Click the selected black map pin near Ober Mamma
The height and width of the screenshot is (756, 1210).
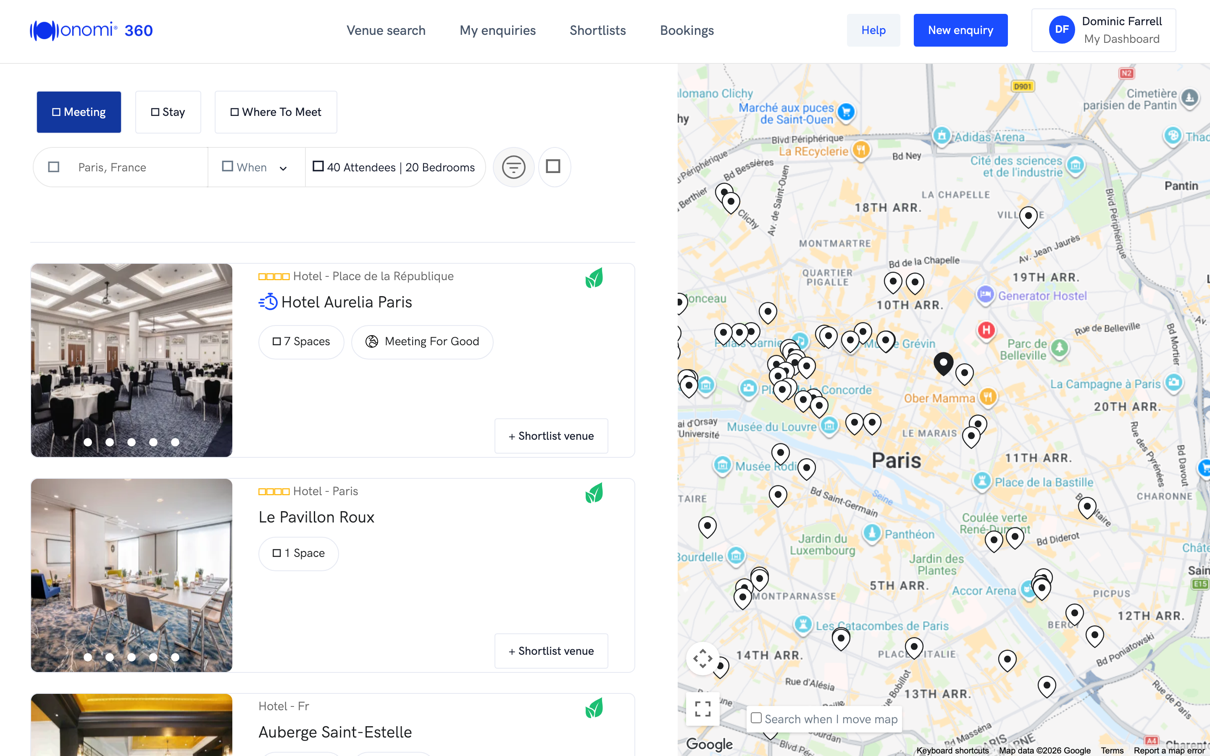944,363
